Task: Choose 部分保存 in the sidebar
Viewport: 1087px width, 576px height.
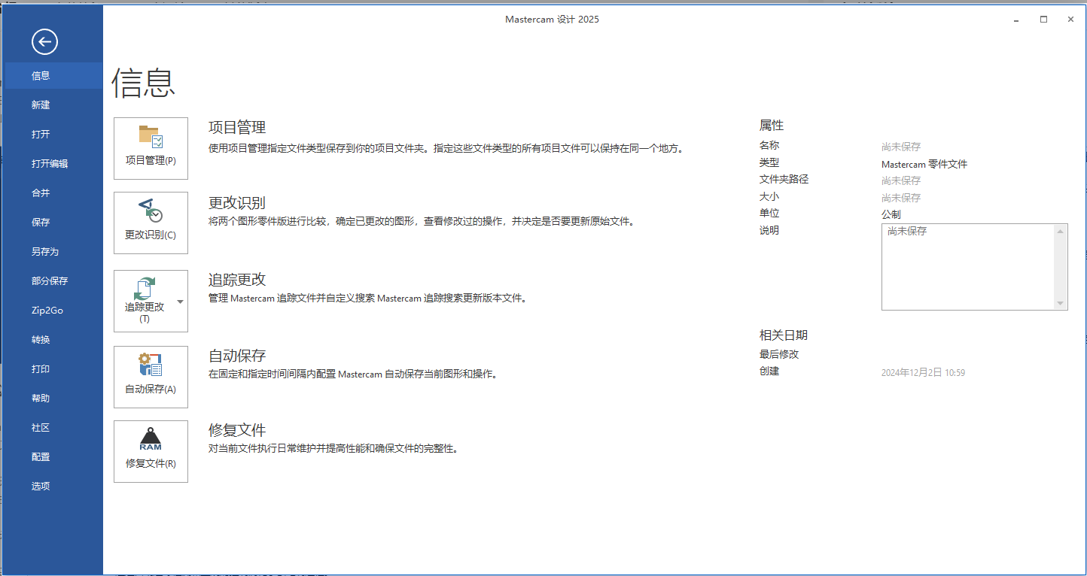Action: tap(53, 281)
